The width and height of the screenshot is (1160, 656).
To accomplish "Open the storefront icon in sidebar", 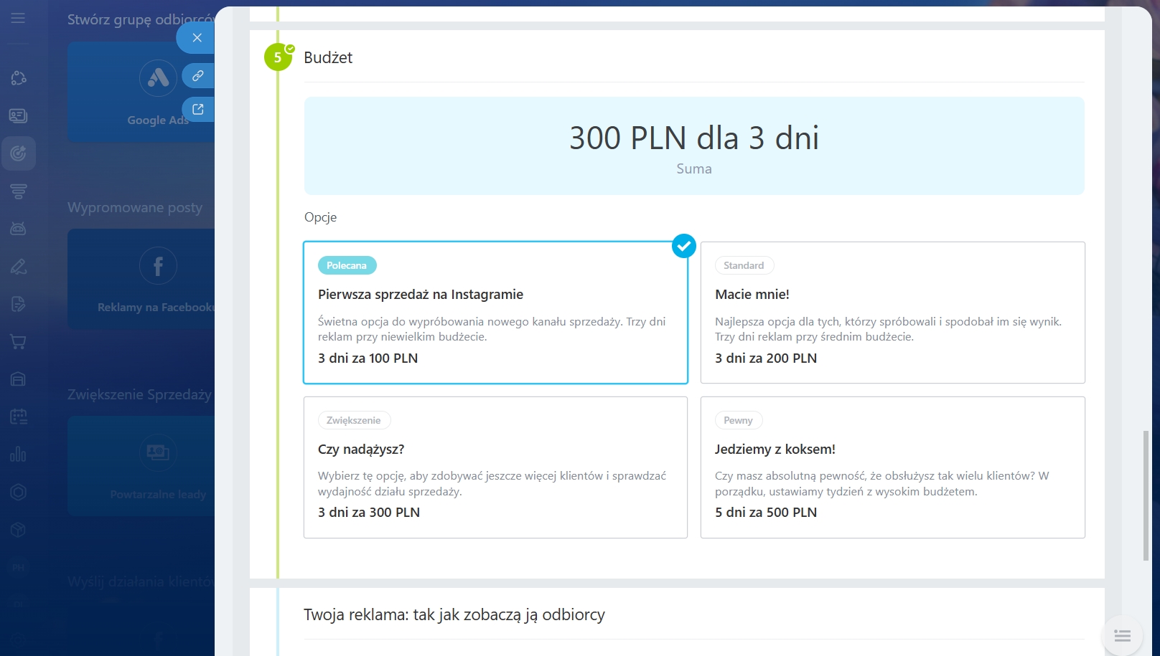I will point(18,379).
